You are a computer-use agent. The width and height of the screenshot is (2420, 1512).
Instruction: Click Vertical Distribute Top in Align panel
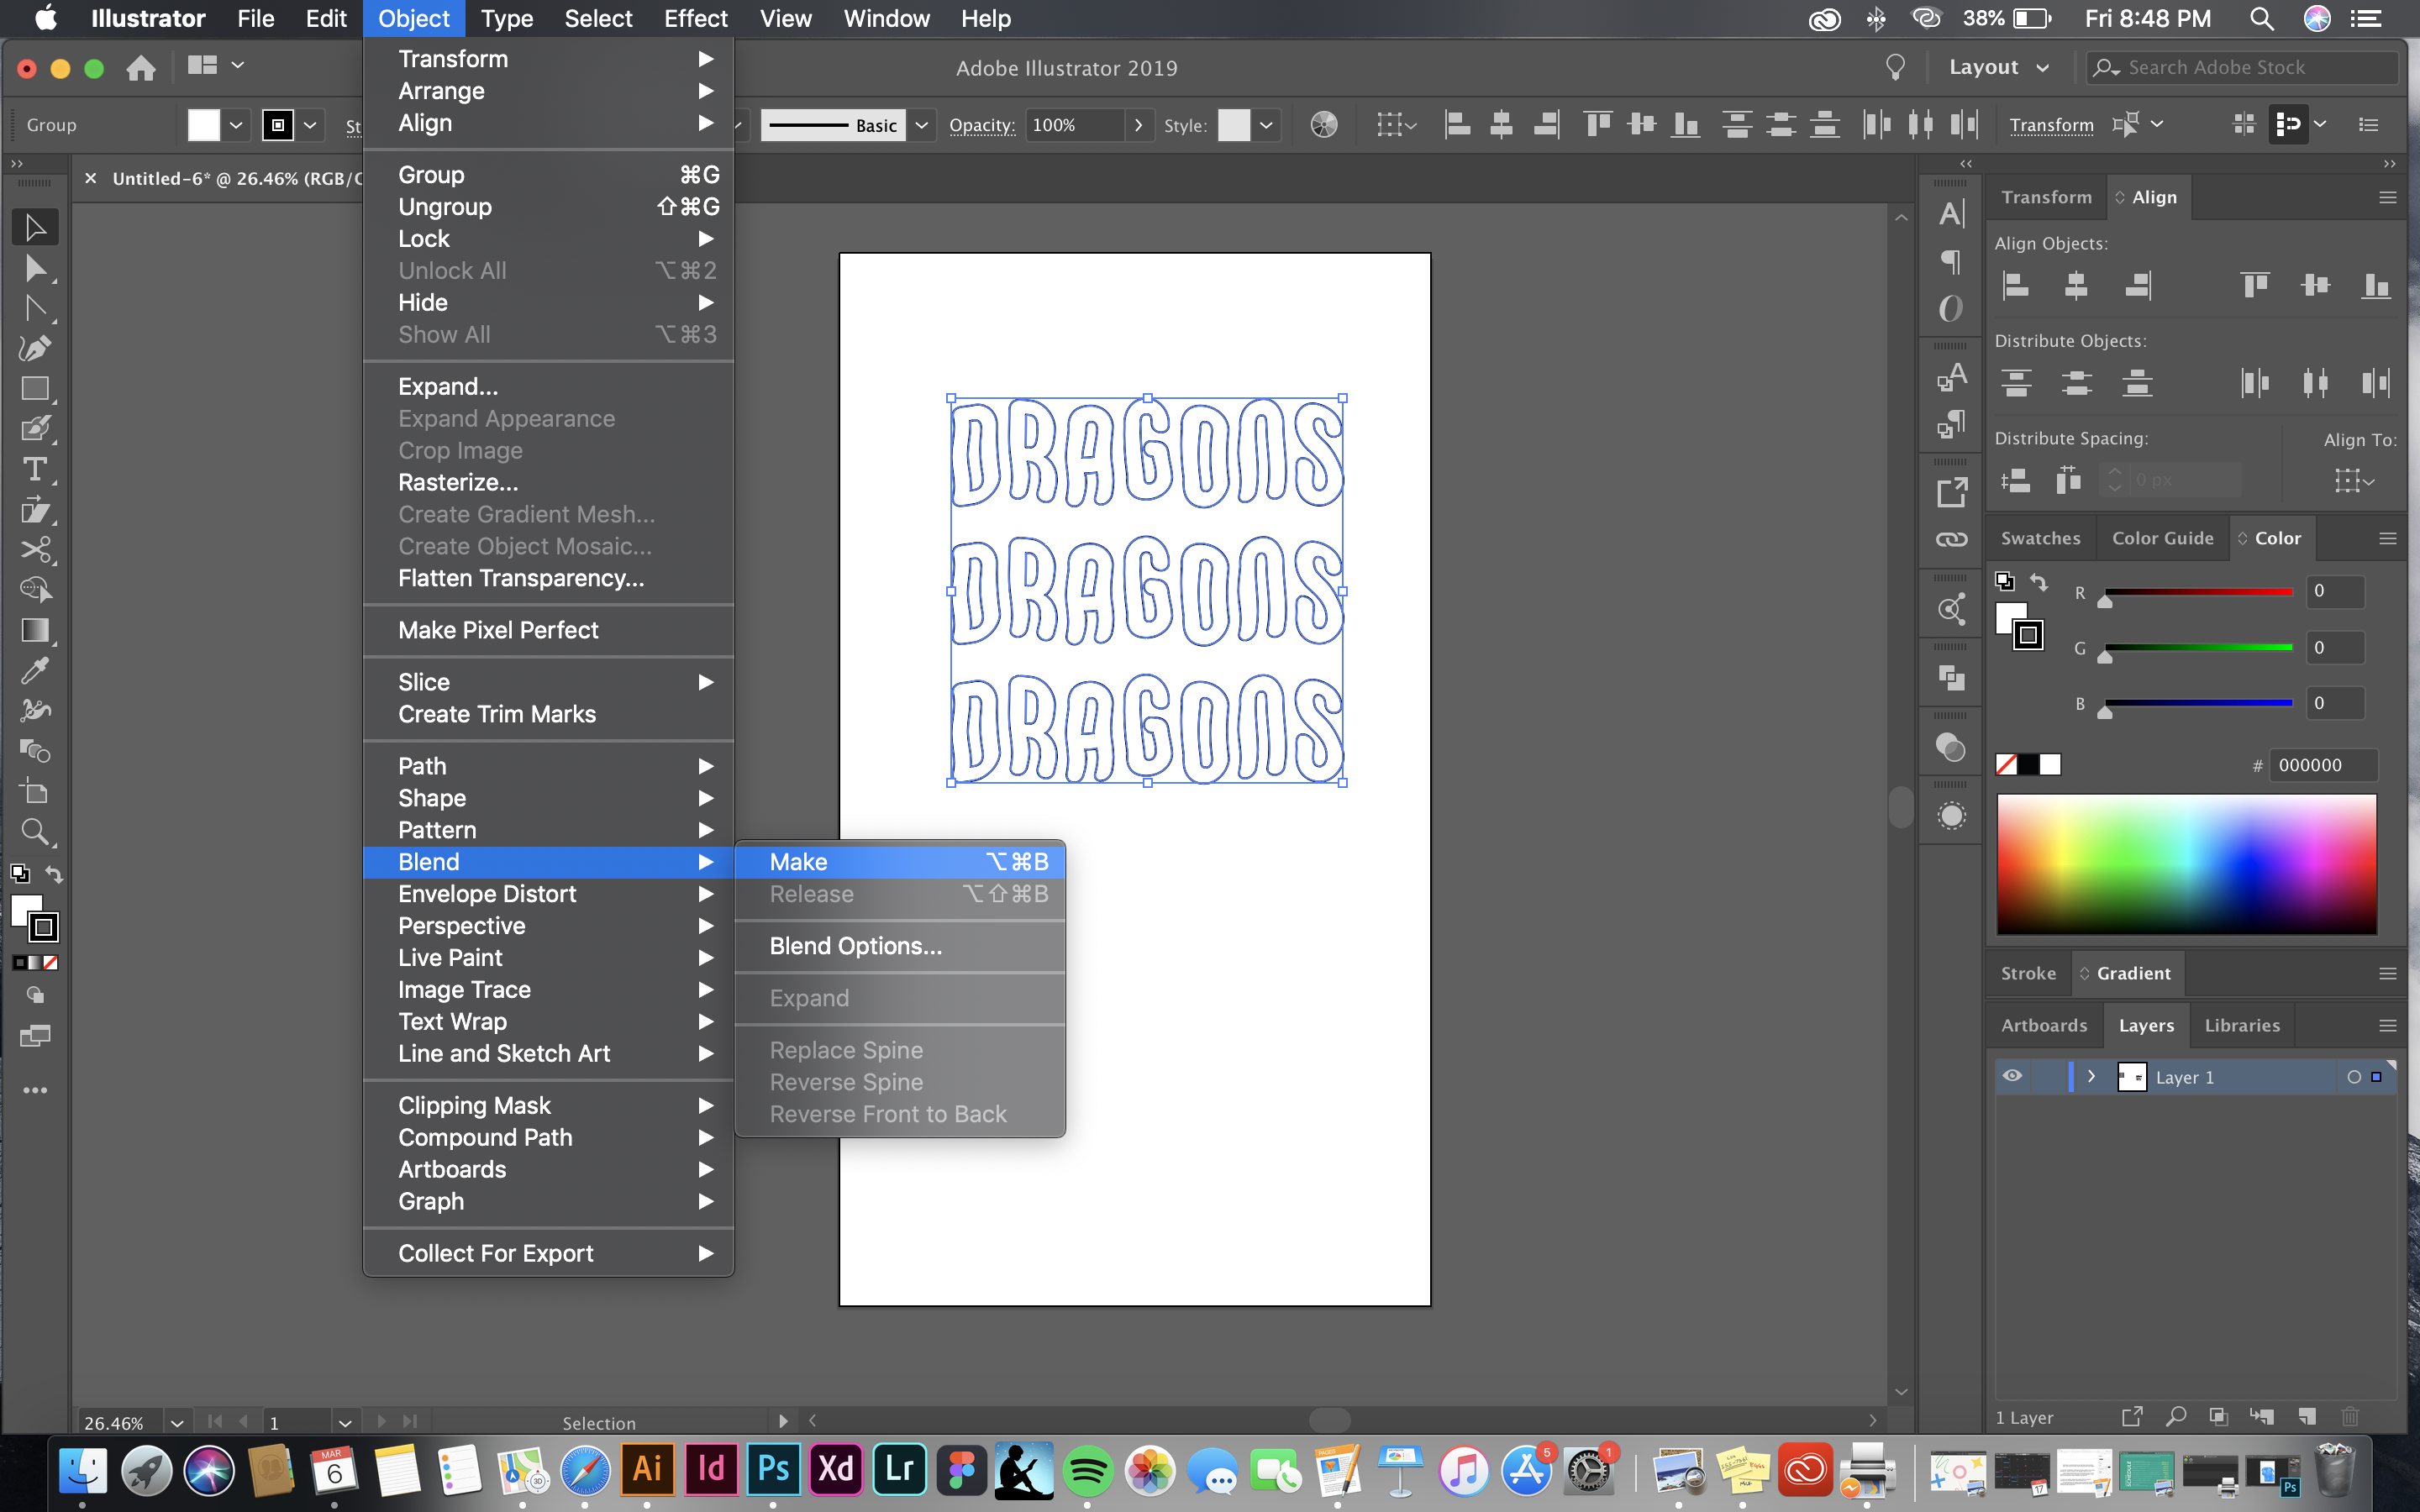2016,383
